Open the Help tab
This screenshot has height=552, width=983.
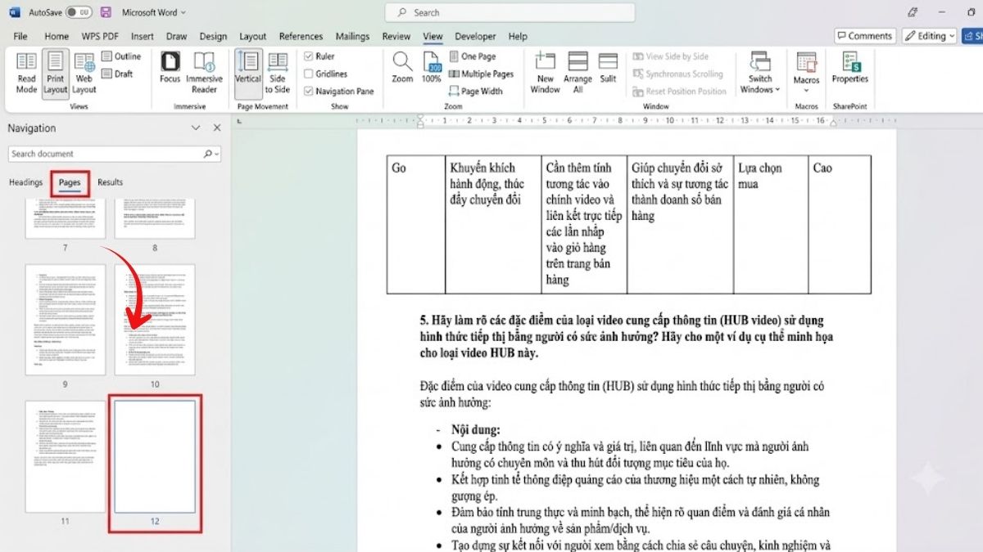coord(518,36)
